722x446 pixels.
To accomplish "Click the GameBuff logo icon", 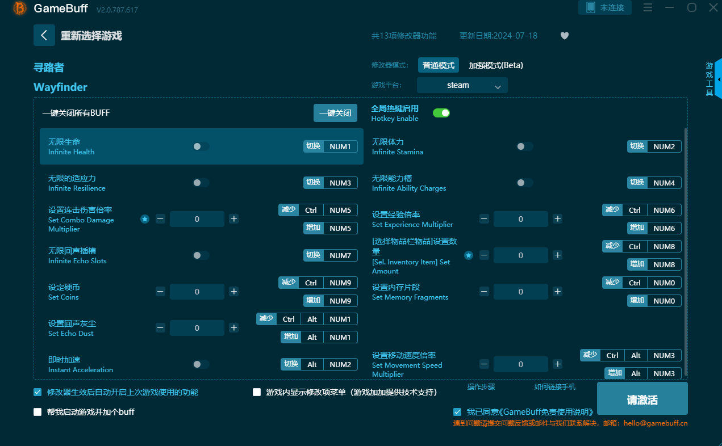I will tap(20, 8).
